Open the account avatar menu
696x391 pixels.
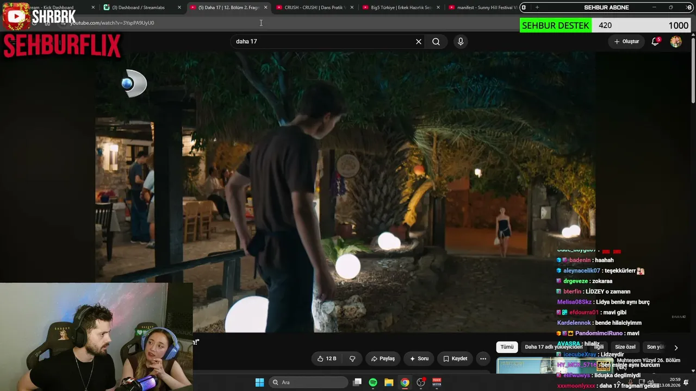[676, 41]
